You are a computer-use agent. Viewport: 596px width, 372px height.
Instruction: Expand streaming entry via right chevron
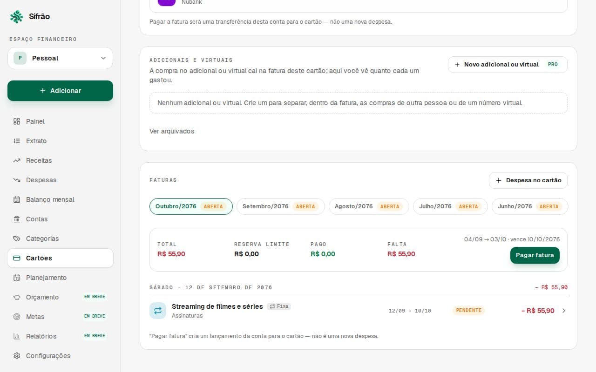pyautogui.click(x=564, y=311)
